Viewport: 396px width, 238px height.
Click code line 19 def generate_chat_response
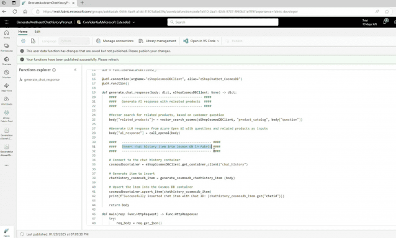[169, 92]
